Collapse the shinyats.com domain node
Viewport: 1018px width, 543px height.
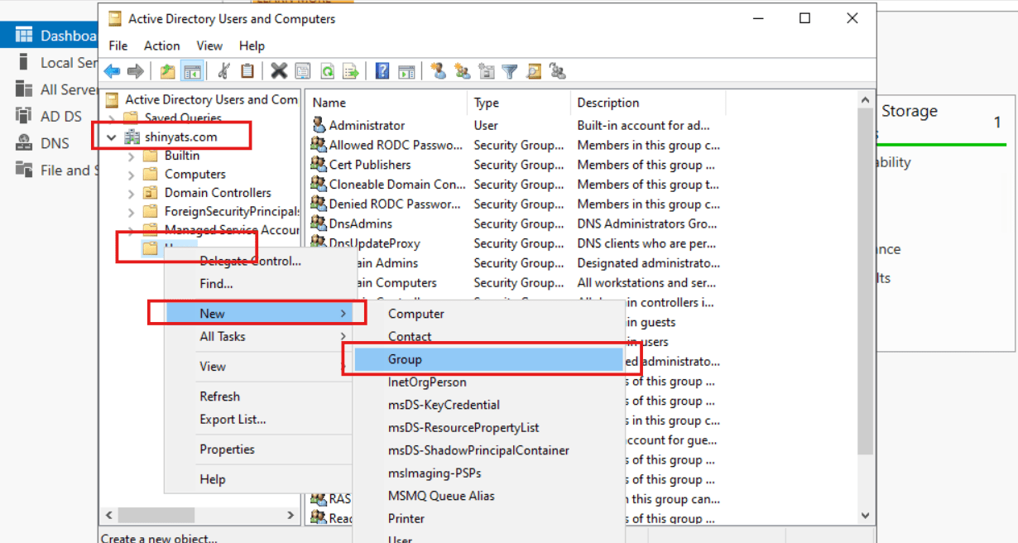pyautogui.click(x=112, y=137)
